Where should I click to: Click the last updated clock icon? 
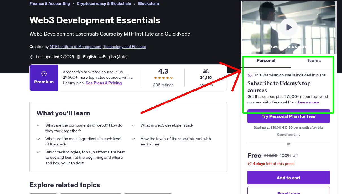click(32, 57)
